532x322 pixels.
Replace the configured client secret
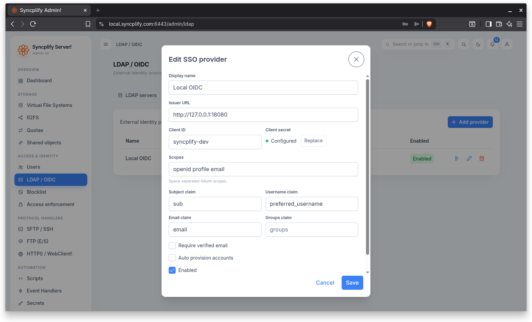[313, 141]
